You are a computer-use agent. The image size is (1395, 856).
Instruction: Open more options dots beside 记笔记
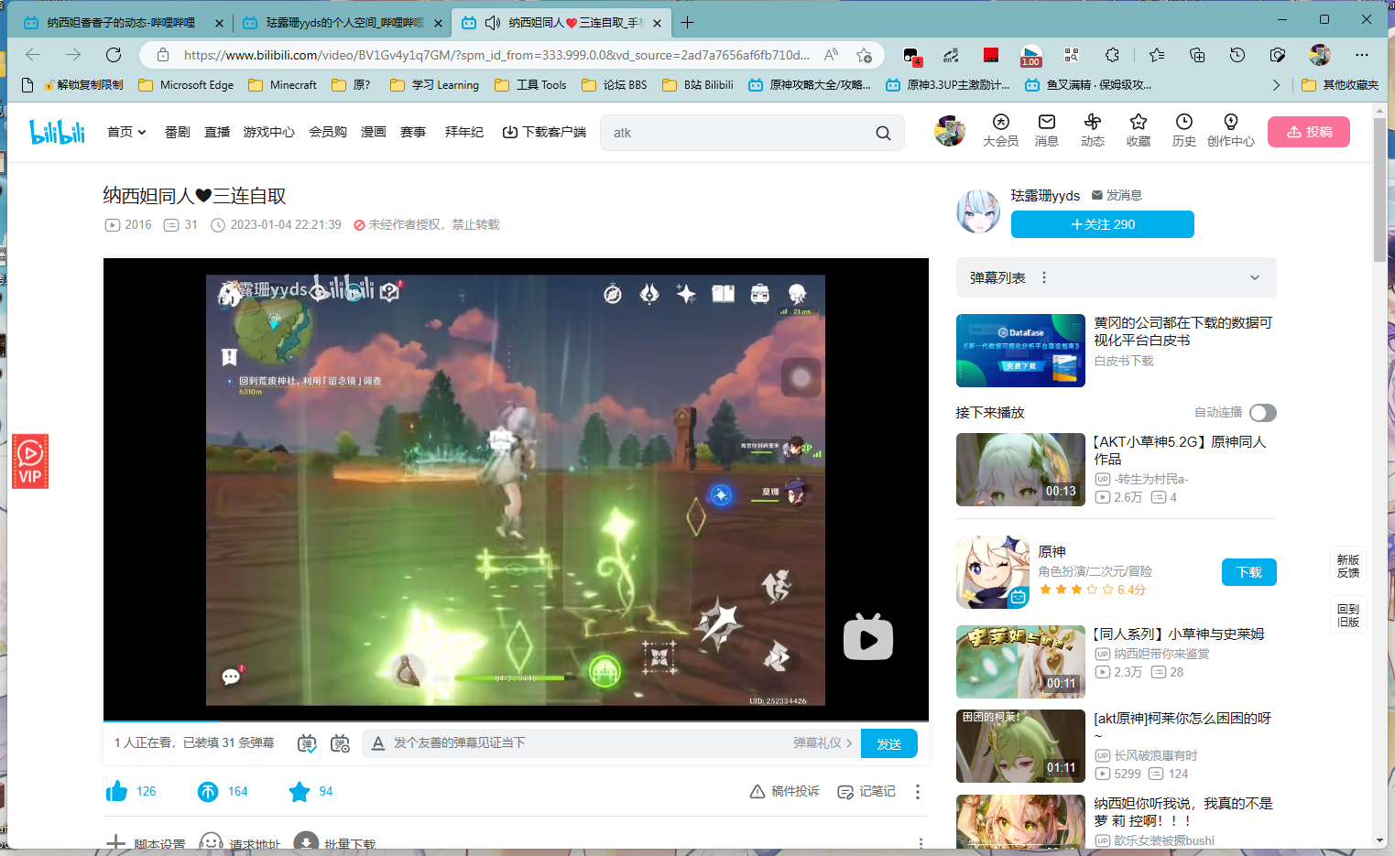(x=918, y=791)
